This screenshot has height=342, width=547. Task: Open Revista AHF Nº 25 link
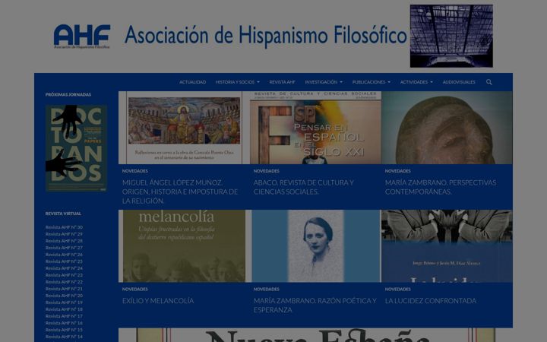[x=64, y=261]
